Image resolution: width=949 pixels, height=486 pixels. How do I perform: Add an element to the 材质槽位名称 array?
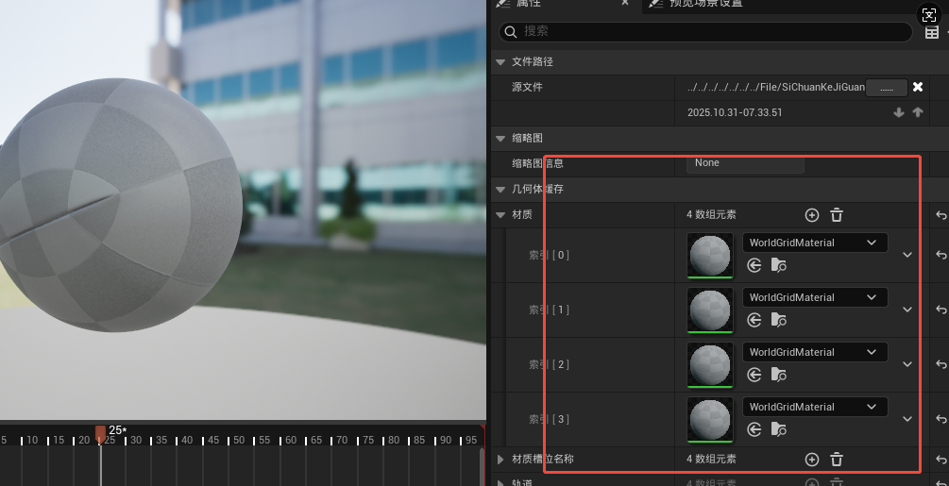click(x=812, y=460)
